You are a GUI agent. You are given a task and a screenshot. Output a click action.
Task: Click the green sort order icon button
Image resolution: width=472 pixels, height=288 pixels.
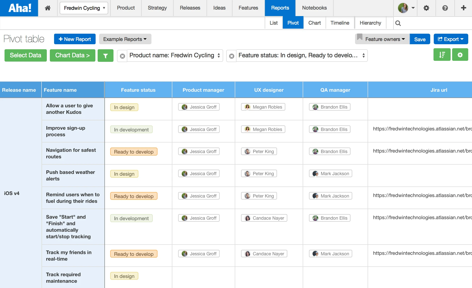(x=442, y=55)
